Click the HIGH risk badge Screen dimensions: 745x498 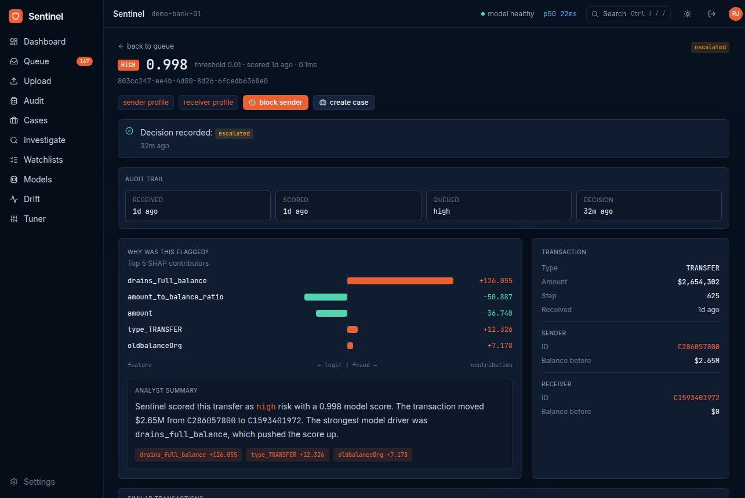click(x=129, y=65)
